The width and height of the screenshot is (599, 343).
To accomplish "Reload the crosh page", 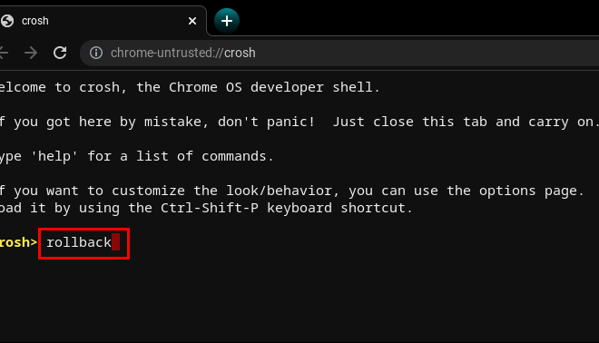I will tap(60, 53).
